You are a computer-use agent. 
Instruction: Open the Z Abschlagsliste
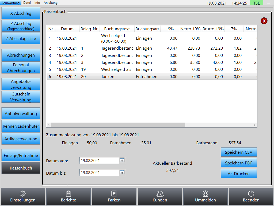point(21,38)
